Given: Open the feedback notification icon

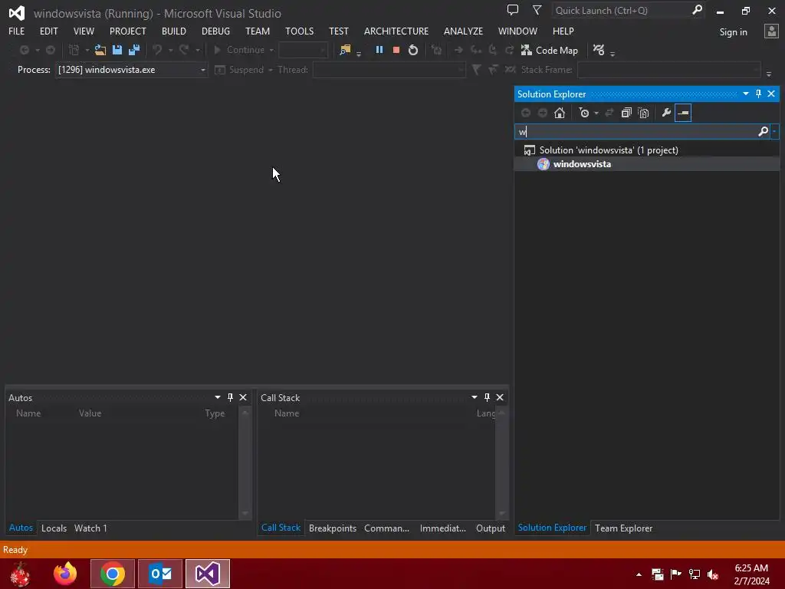Looking at the screenshot, I should pos(513,10).
